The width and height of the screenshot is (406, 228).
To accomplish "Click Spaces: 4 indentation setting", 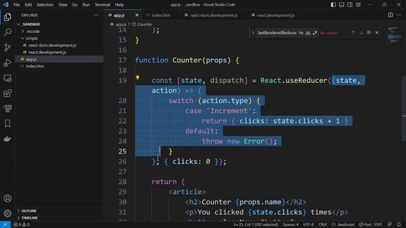I will (x=291, y=225).
